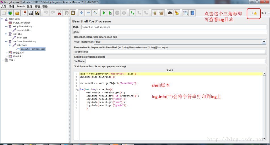Select BeanShell PostProcessor tree node
The height and width of the screenshot is (145, 270).
click(33, 49)
